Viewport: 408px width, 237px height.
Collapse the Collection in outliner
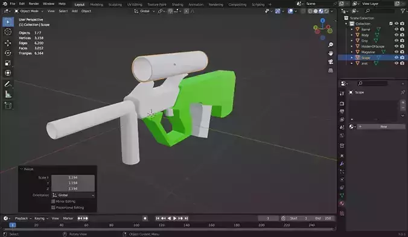pos(346,24)
